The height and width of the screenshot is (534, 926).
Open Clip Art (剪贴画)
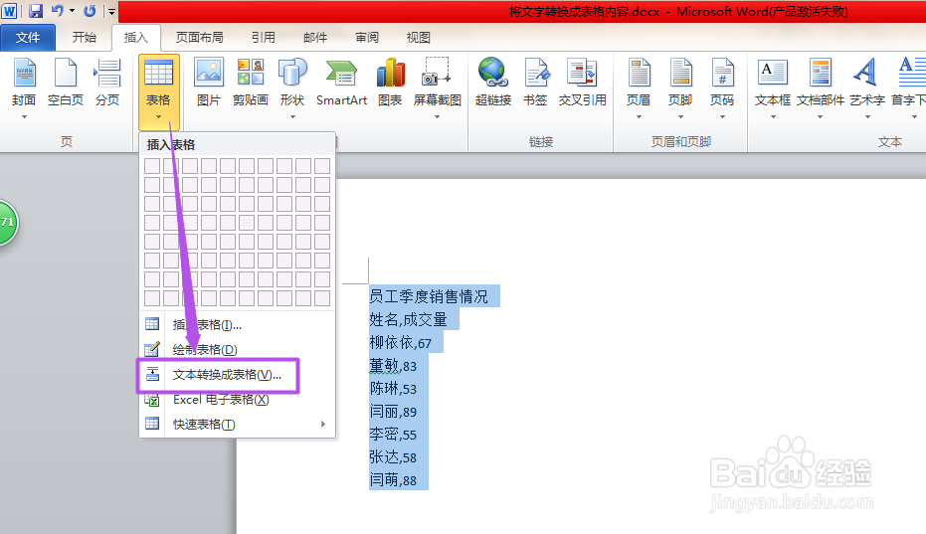coord(251,83)
